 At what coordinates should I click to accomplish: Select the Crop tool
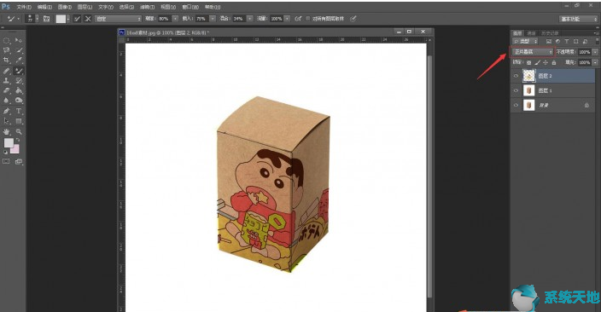[x=7, y=61]
